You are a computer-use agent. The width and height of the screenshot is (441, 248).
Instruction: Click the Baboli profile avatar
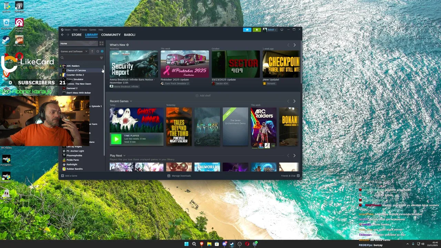pyautogui.click(x=265, y=30)
